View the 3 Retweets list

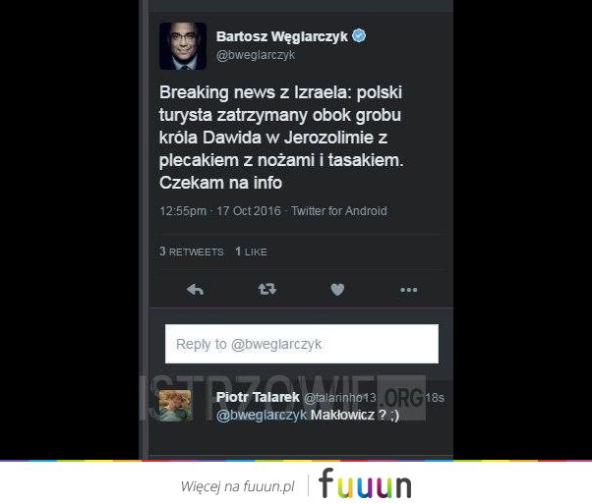[192, 252]
